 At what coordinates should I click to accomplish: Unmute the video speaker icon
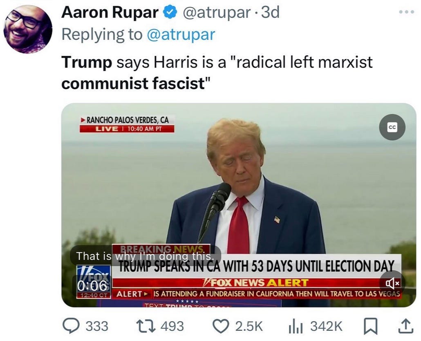[392, 283]
